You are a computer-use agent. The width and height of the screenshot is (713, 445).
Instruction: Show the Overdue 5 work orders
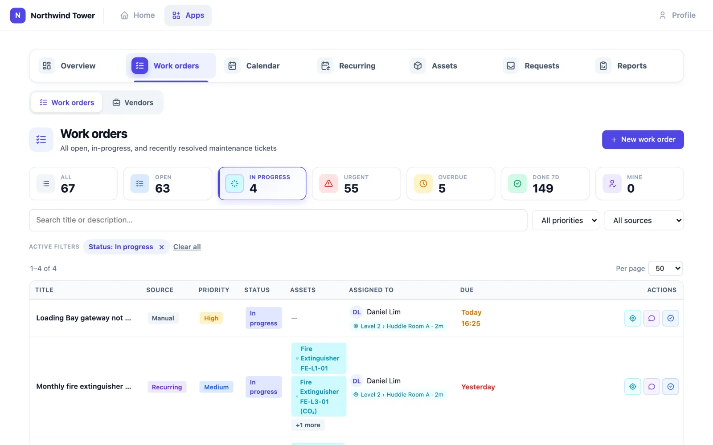[x=451, y=184]
